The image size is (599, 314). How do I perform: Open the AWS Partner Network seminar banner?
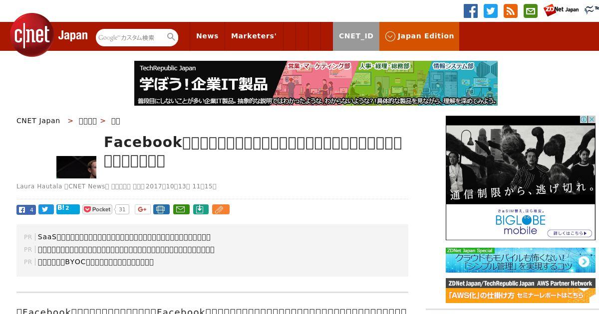click(521, 290)
